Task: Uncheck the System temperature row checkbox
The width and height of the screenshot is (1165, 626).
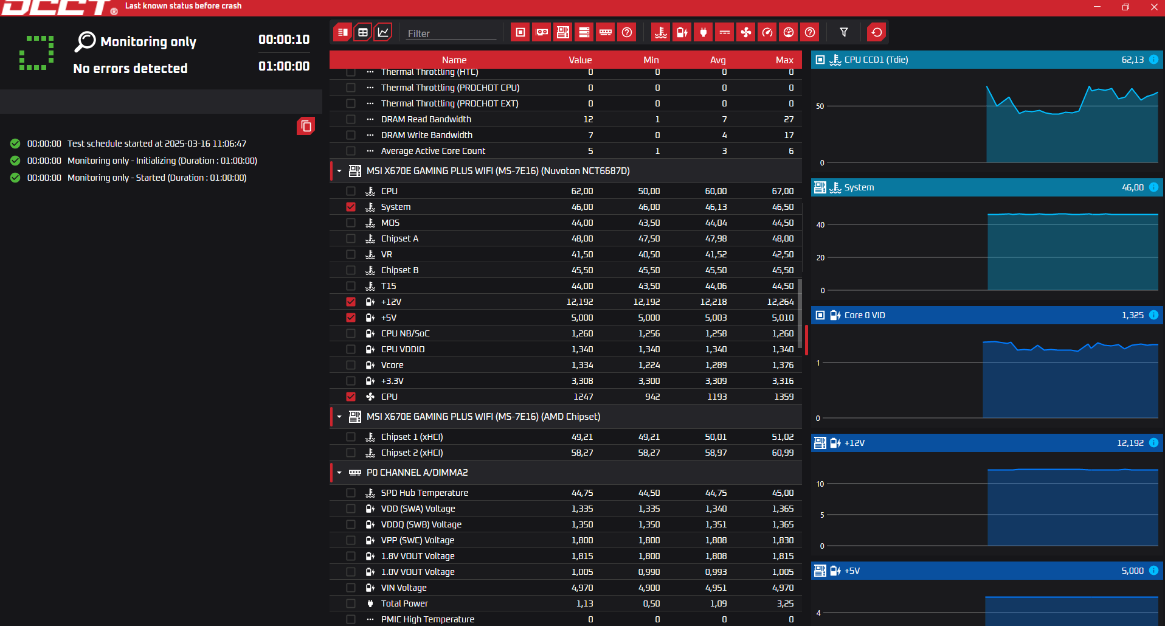Action: pyautogui.click(x=351, y=207)
